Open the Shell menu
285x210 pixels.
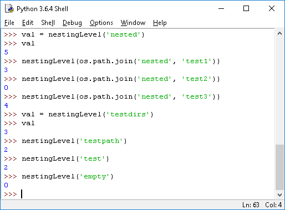(x=48, y=23)
